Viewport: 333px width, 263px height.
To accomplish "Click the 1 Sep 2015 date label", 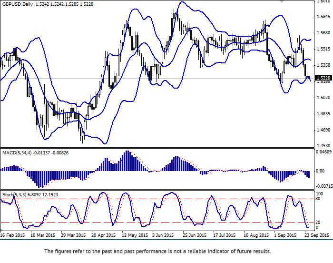I will click(x=285, y=235).
